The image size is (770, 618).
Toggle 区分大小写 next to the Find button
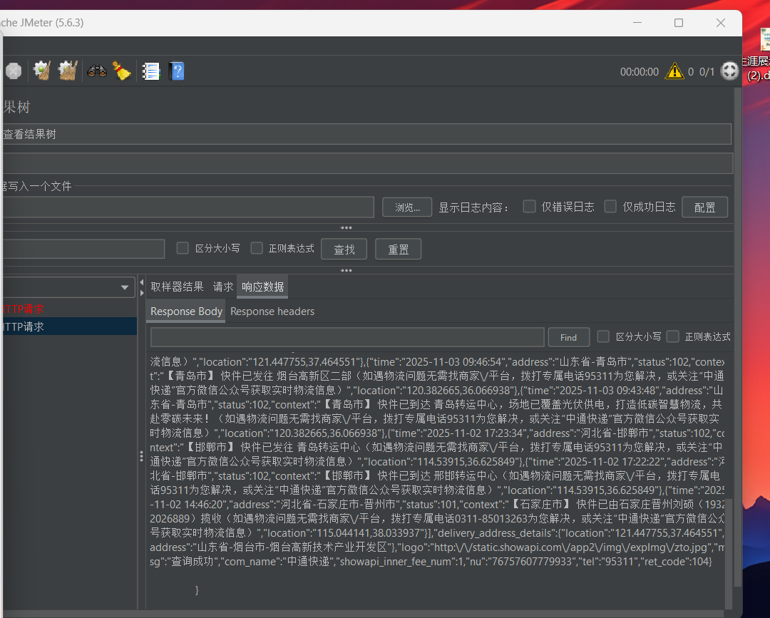603,336
